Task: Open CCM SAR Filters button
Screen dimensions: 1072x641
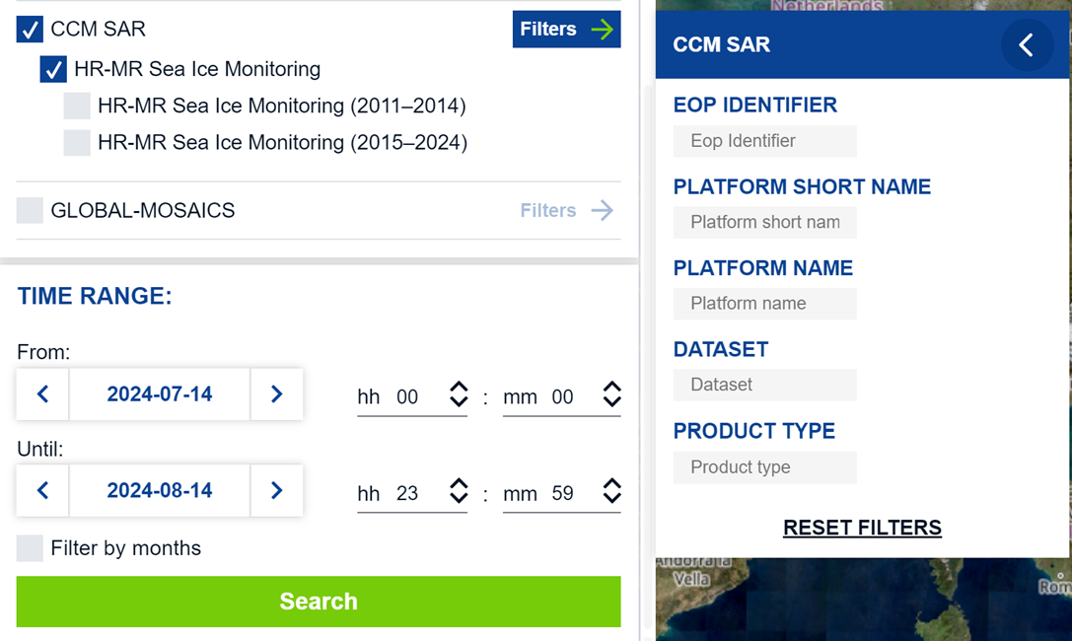Action: [566, 30]
